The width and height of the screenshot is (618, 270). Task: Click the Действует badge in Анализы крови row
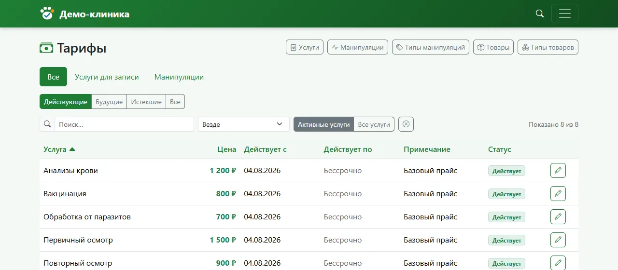(506, 171)
